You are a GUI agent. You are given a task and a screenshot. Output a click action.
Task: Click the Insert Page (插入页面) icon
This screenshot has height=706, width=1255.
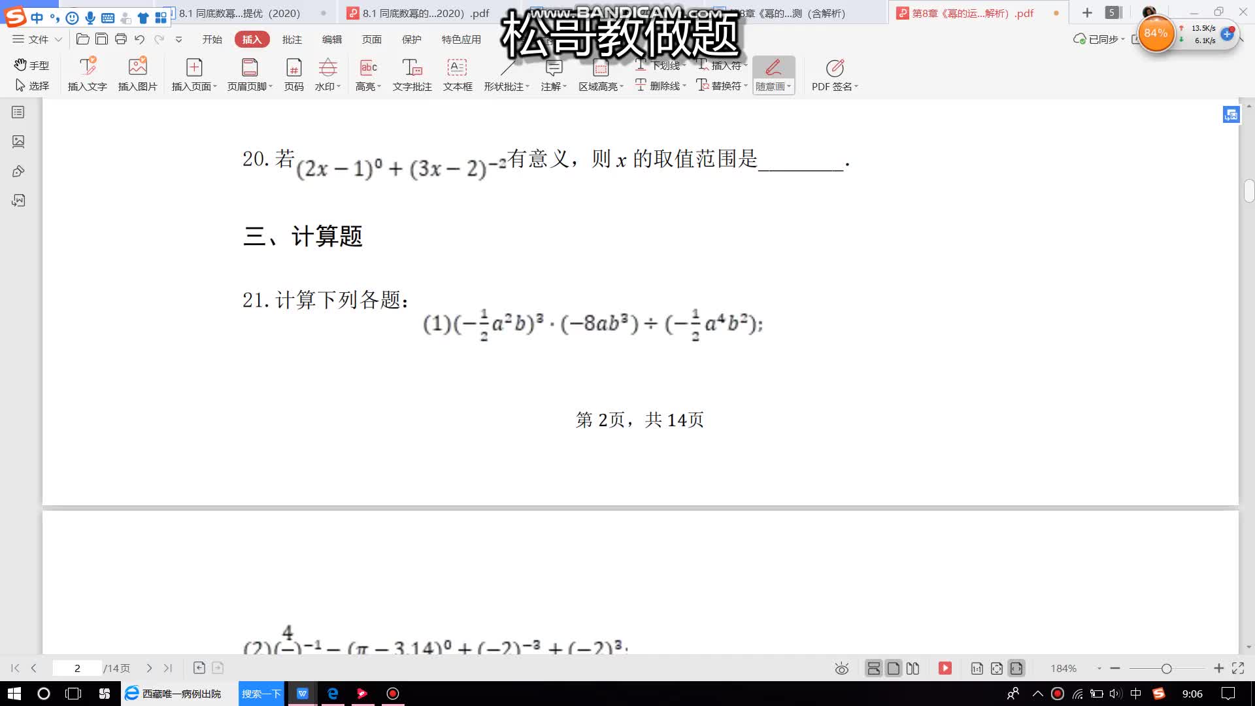pos(194,67)
